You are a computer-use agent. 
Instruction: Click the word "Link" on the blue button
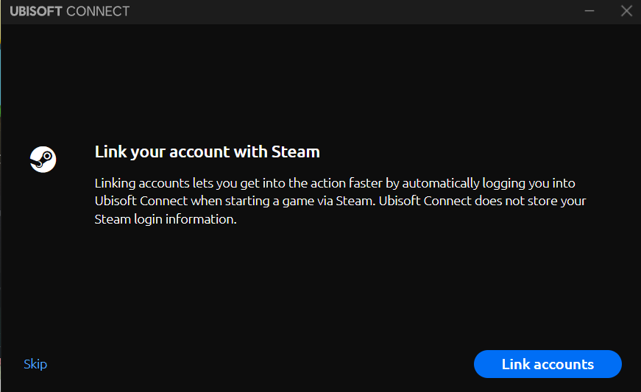pyautogui.click(x=516, y=364)
